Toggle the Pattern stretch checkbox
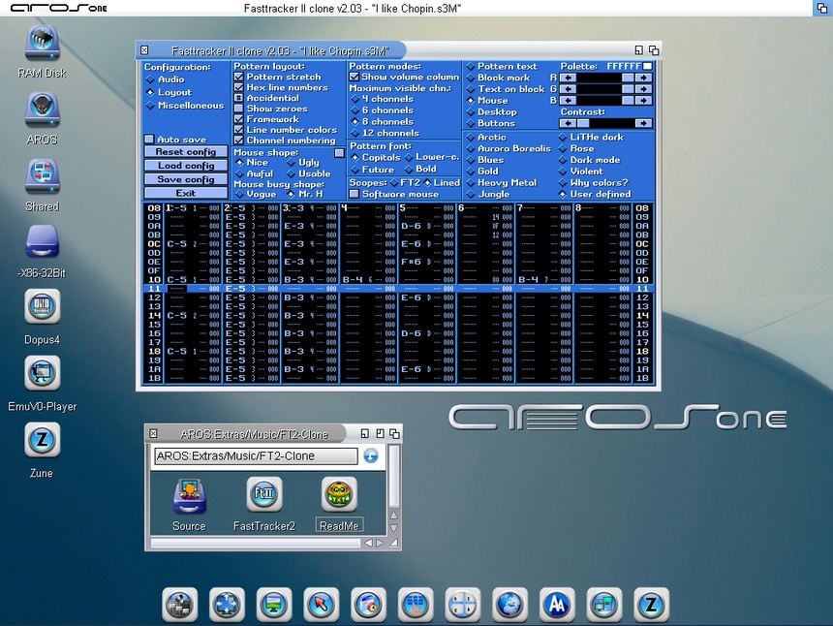This screenshot has height=626, width=833. (x=239, y=77)
